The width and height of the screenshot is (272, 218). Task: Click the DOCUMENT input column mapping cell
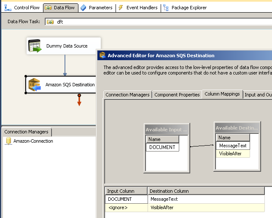pos(126,199)
